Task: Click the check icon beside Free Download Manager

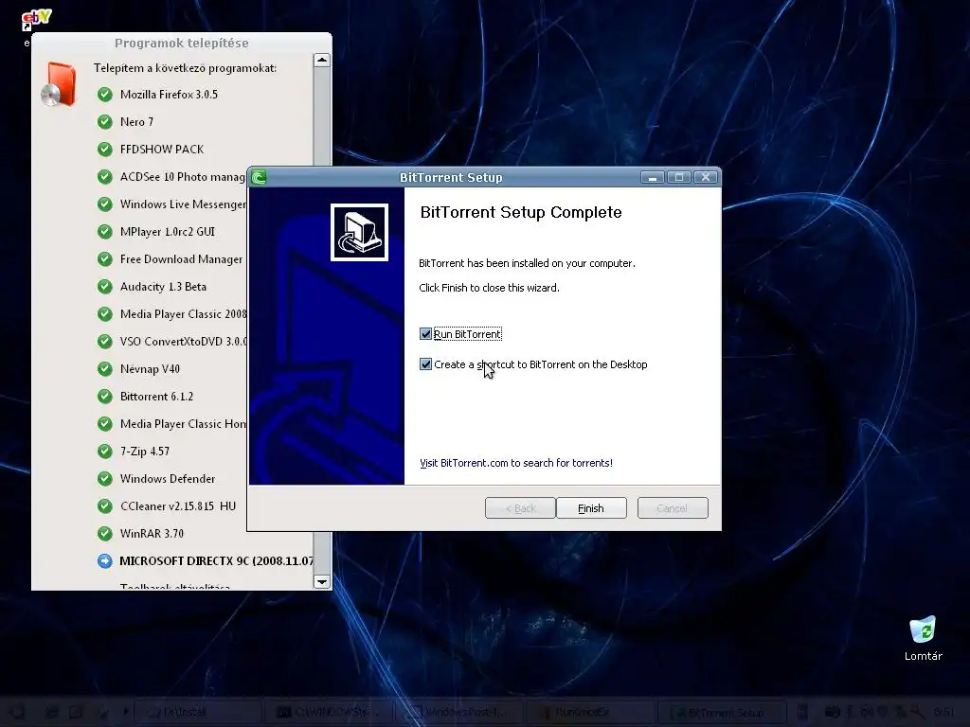Action: (104, 259)
